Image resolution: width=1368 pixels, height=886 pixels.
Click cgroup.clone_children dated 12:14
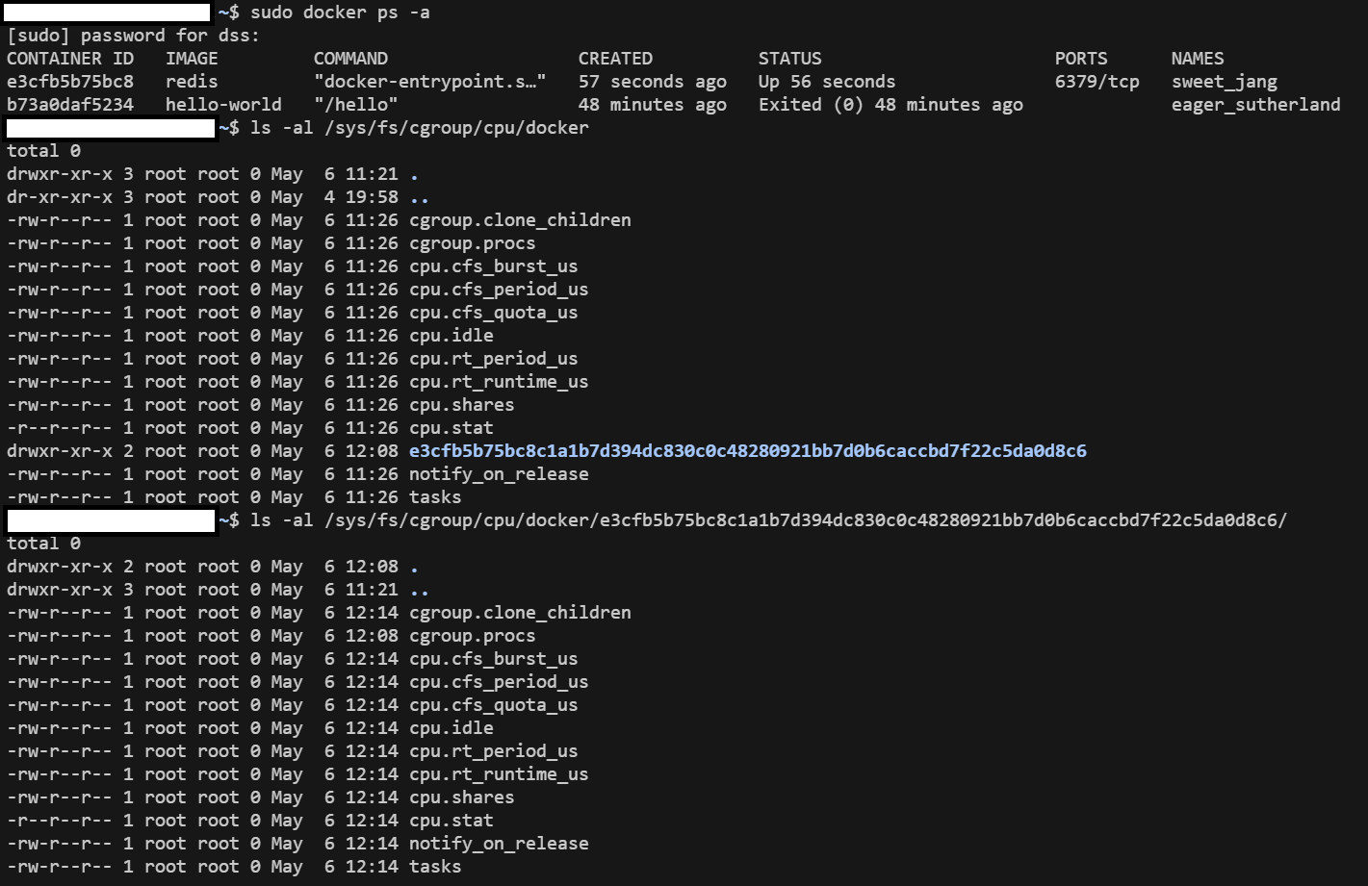tap(520, 613)
